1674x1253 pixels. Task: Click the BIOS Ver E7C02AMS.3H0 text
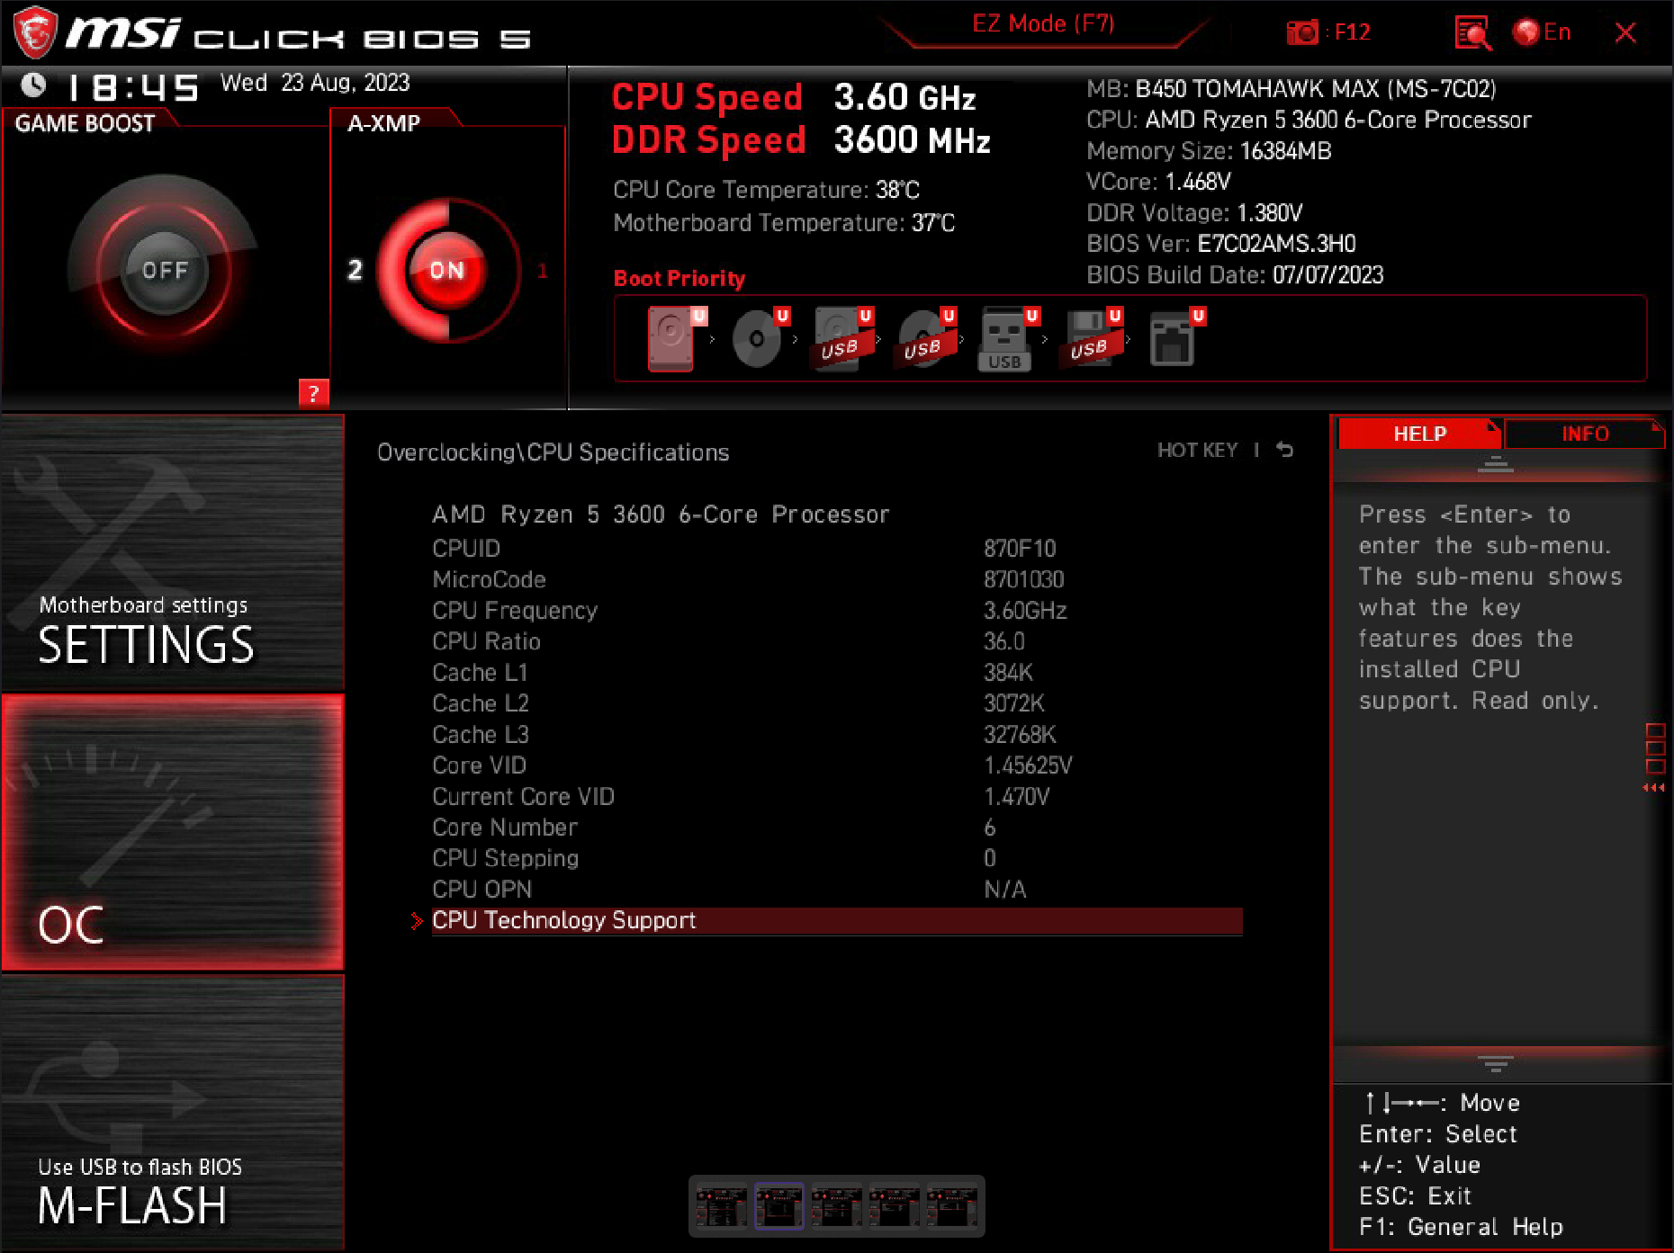pos(1220,244)
